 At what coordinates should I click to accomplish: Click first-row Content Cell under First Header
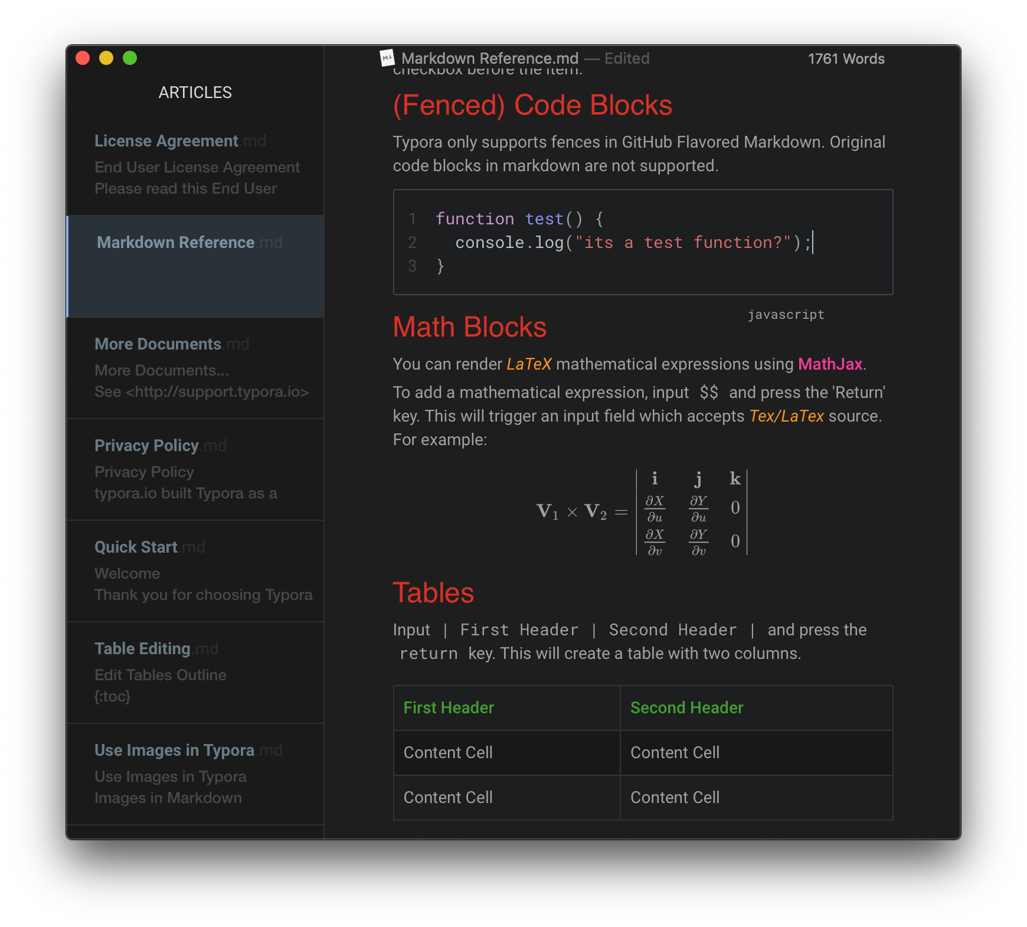click(x=507, y=753)
